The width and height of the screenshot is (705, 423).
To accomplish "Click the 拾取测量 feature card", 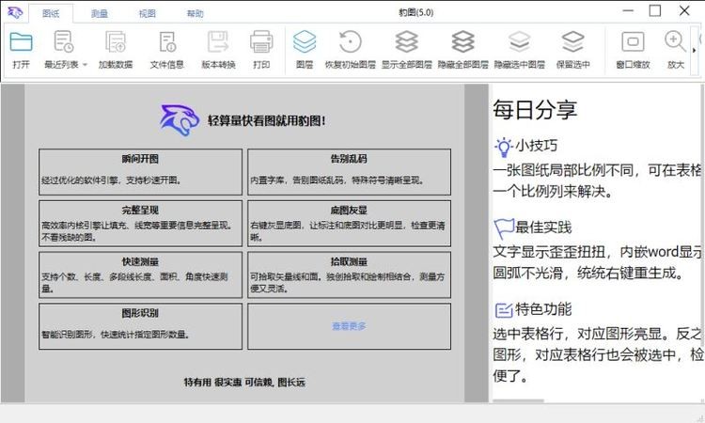I will coord(349,274).
